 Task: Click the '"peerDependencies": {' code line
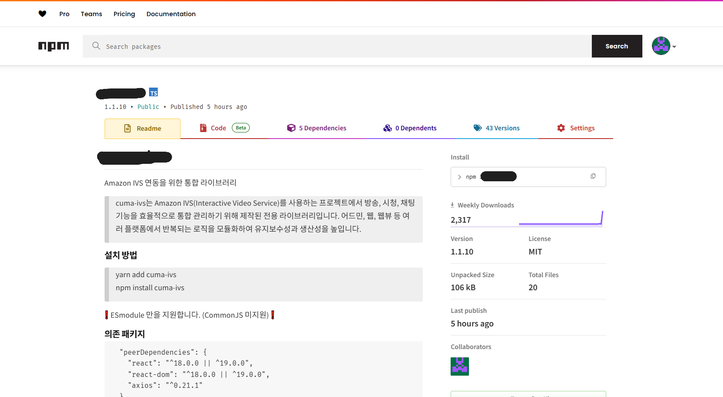click(x=163, y=352)
